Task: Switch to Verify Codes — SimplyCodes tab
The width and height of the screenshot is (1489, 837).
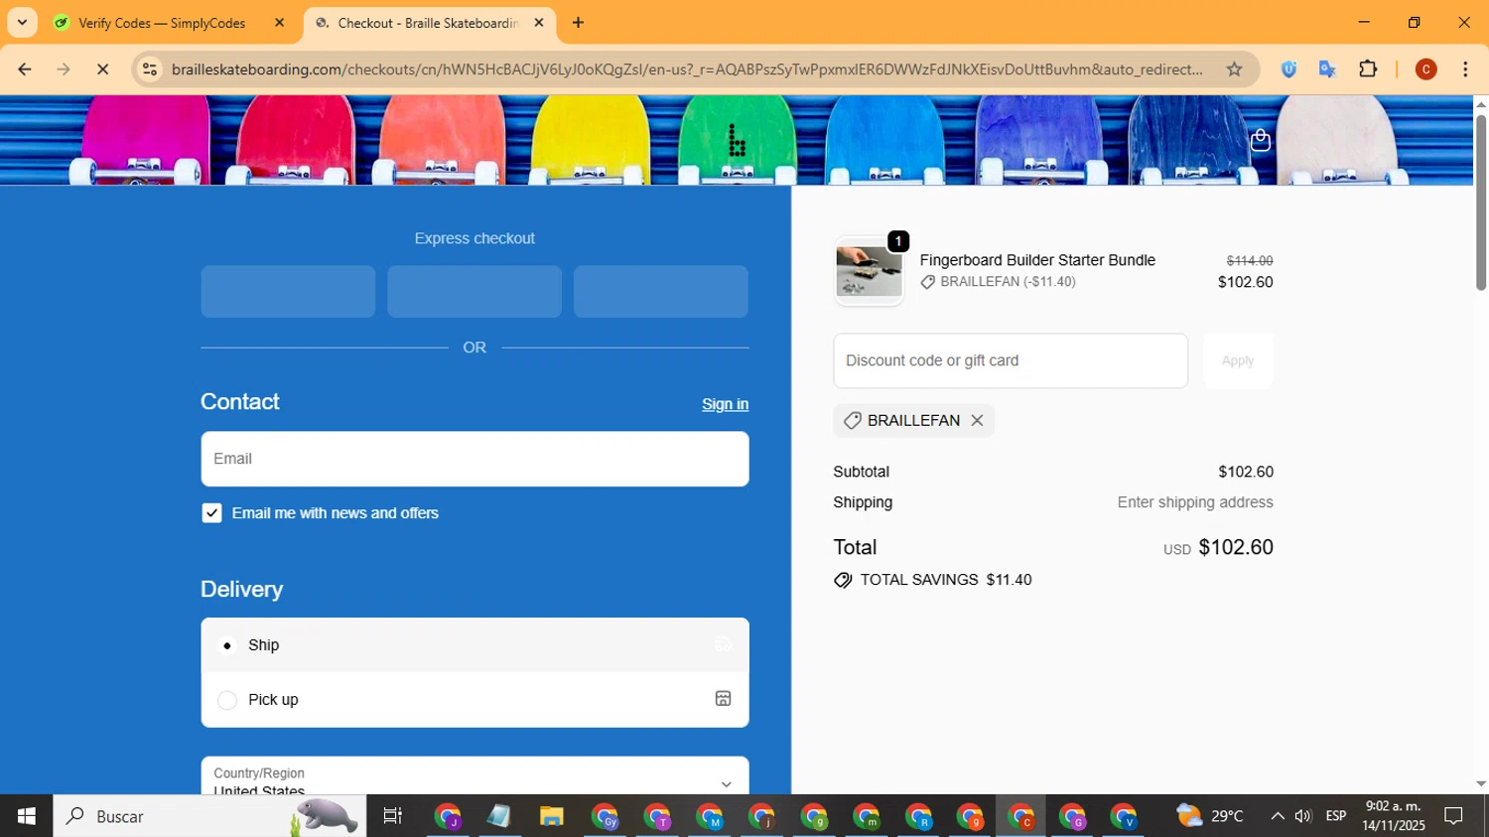Action: (x=162, y=23)
